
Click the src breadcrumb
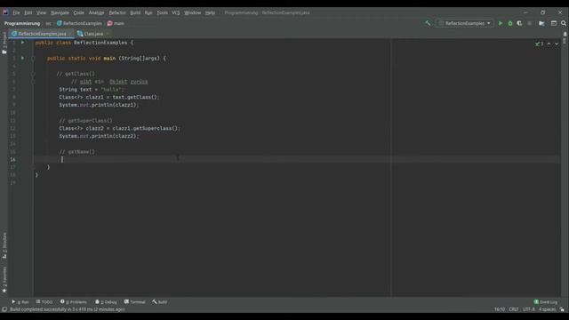(48, 24)
